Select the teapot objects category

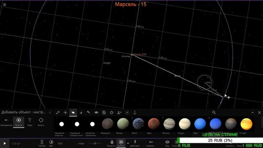coord(96,113)
